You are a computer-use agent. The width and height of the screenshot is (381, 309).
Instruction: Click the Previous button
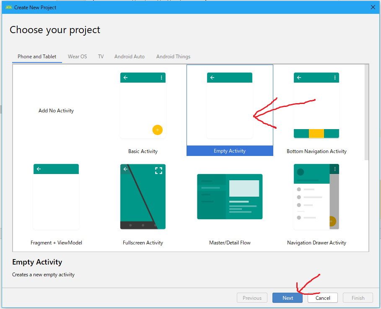(x=252, y=298)
